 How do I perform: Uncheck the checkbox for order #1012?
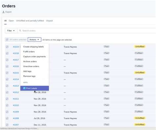[7, 92]
